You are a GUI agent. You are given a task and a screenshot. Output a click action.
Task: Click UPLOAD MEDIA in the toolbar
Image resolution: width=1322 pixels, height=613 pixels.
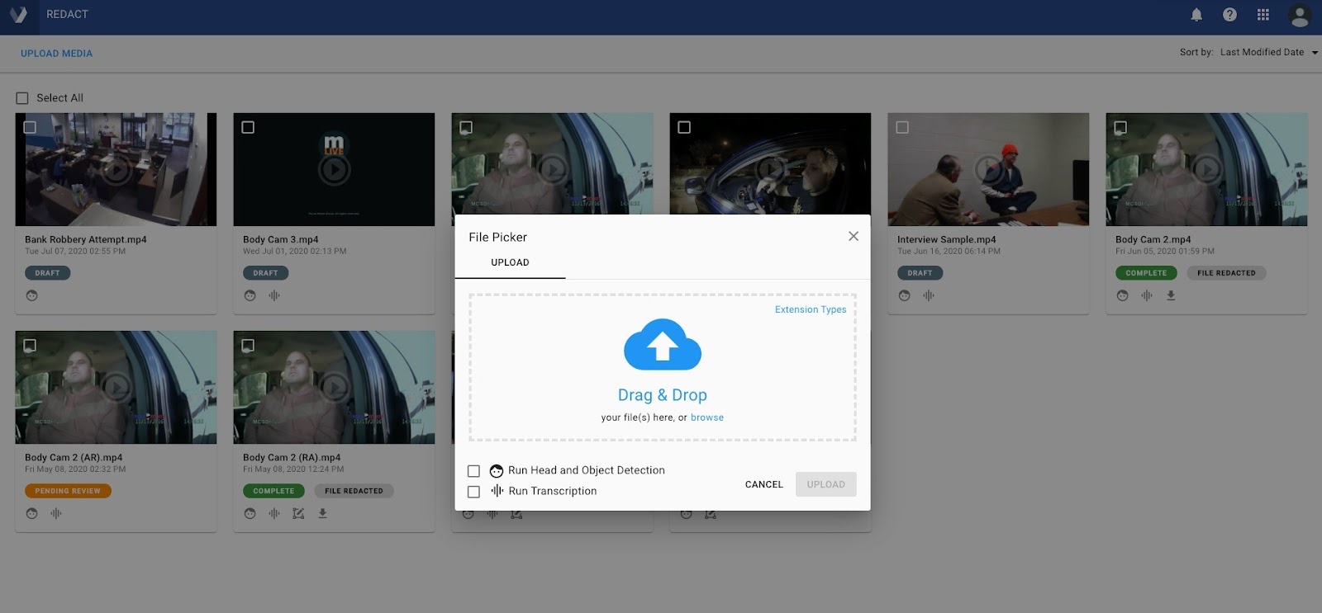coord(56,54)
